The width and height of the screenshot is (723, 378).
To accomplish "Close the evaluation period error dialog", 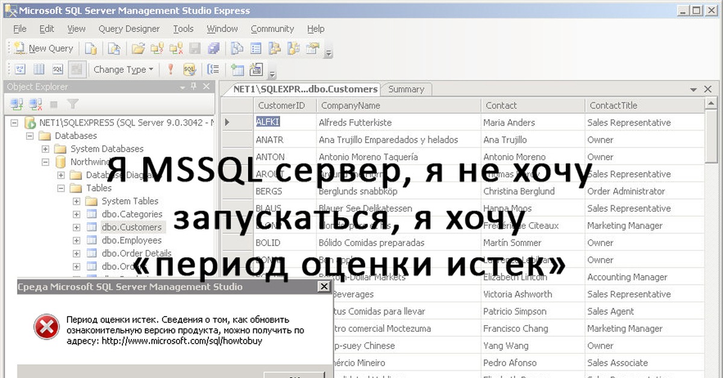I will click(323, 287).
